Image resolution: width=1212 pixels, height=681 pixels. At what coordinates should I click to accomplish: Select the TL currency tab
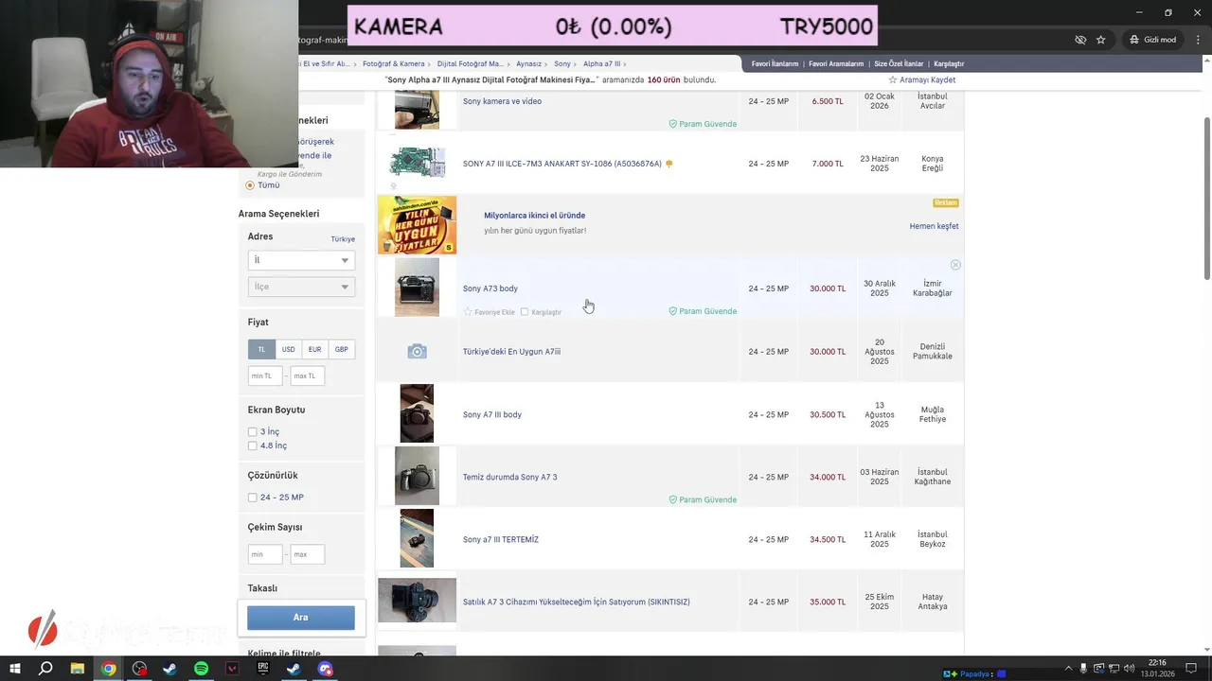[x=261, y=349]
